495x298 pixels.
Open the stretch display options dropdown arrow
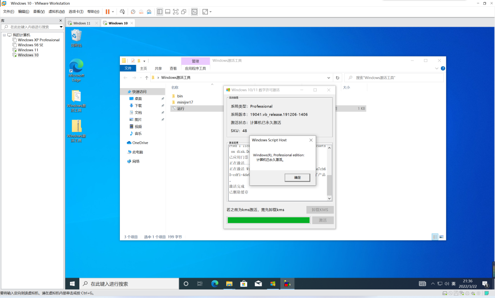pos(211,12)
